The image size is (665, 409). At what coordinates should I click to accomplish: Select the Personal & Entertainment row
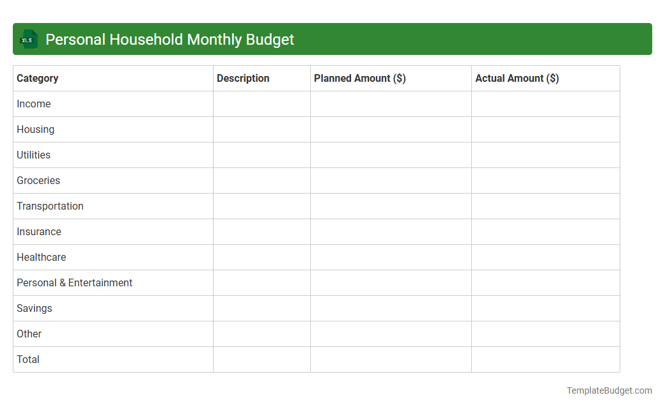74,282
